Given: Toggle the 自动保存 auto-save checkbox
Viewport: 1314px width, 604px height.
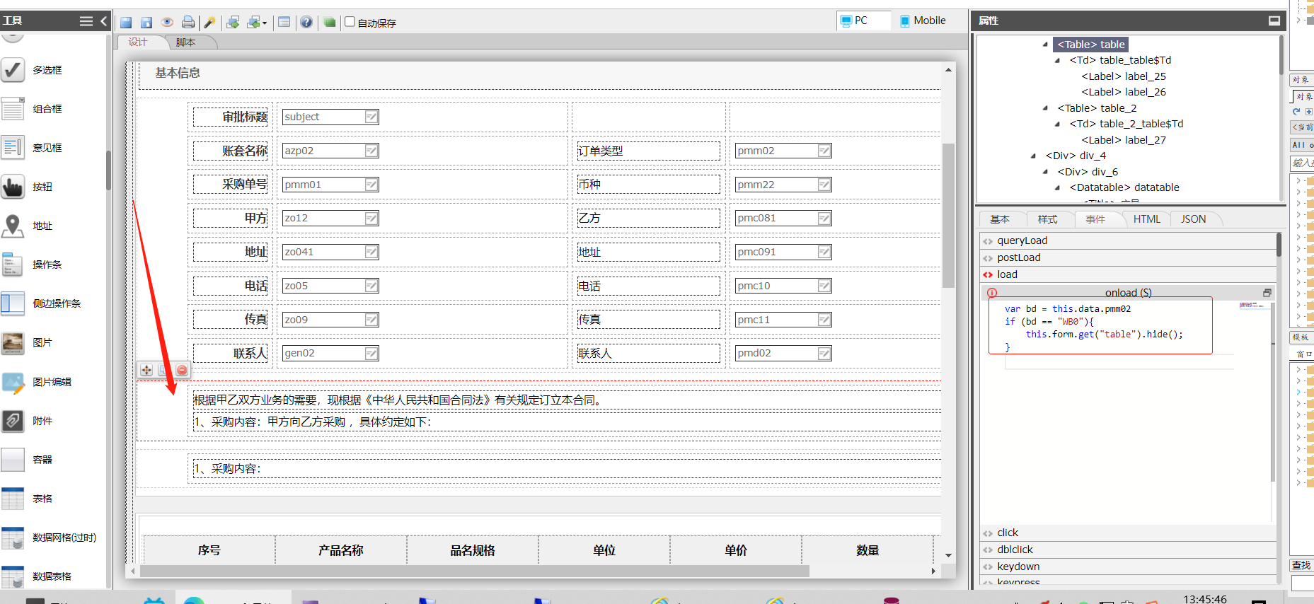Looking at the screenshot, I should coord(350,22).
